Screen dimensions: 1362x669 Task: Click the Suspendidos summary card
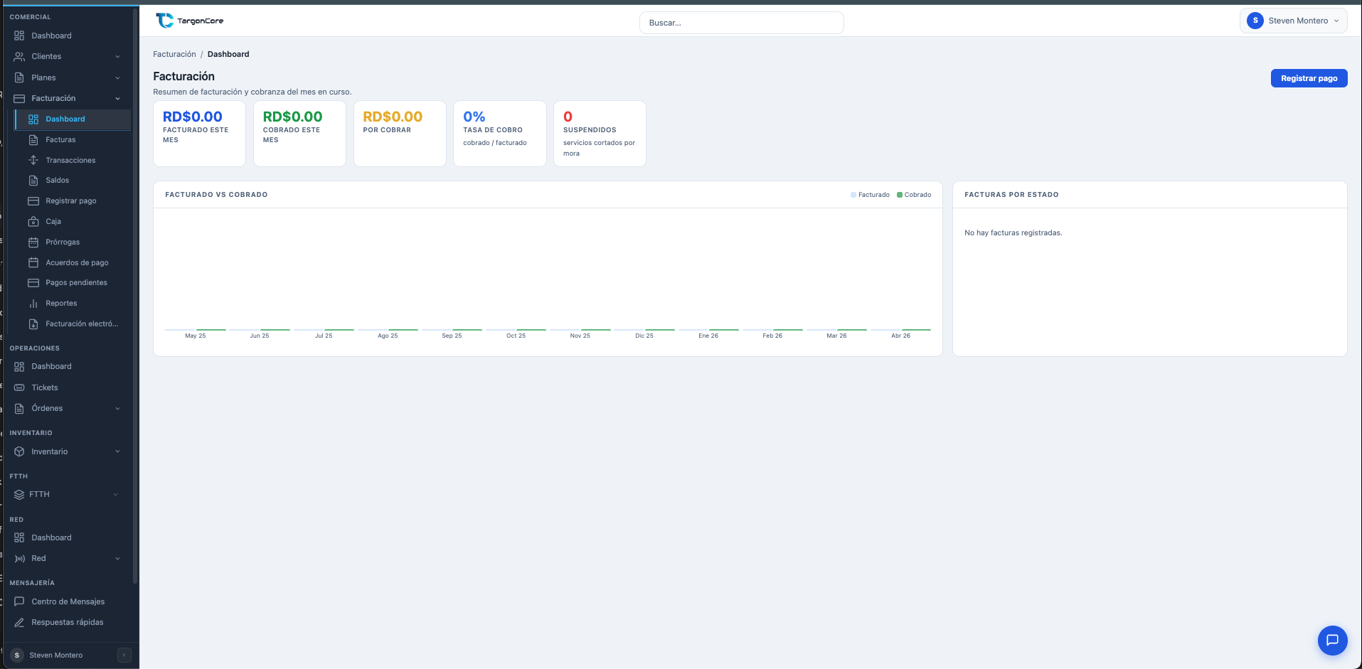click(x=600, y=134)
